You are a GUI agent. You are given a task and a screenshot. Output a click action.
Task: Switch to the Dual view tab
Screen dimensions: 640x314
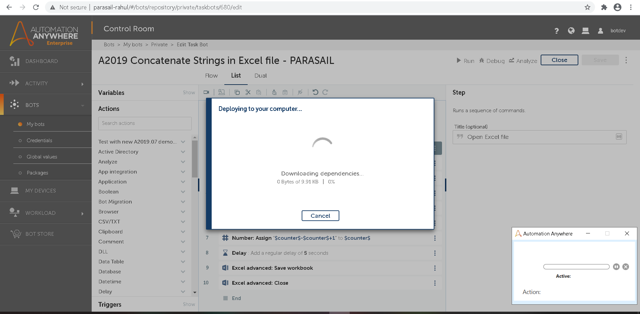pos(260,76)
